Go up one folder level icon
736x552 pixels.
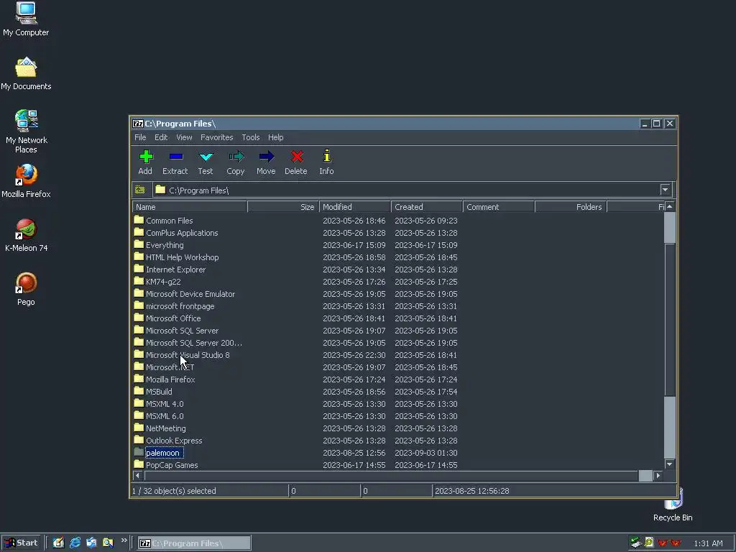point(140,190)
